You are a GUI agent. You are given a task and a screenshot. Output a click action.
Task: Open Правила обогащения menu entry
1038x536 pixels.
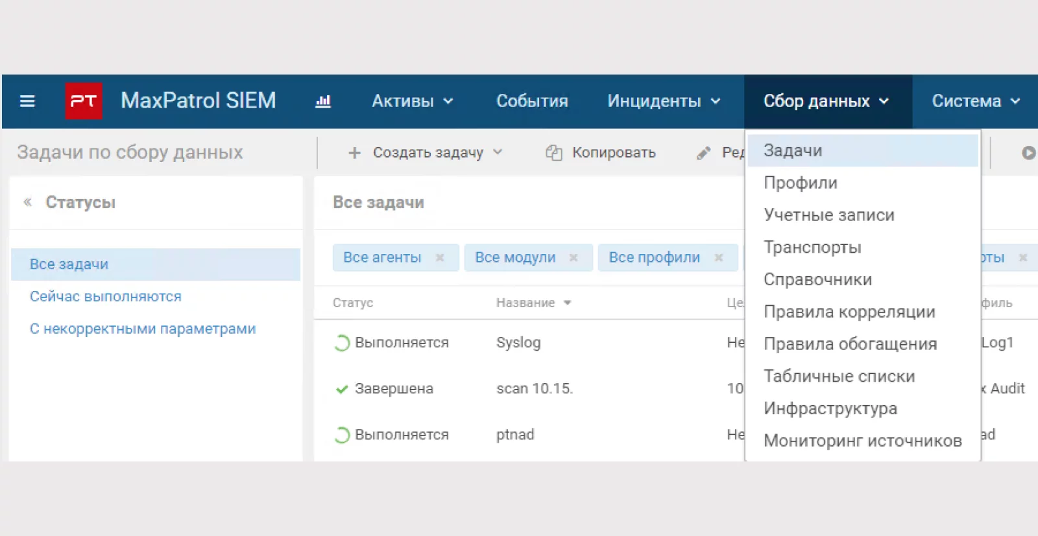click(863, 344)
